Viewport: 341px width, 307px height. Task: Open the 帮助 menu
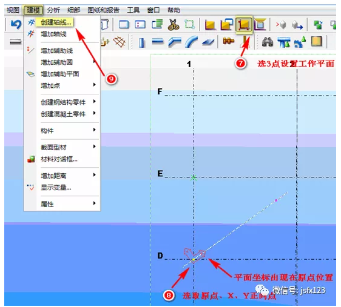(174, 10)
